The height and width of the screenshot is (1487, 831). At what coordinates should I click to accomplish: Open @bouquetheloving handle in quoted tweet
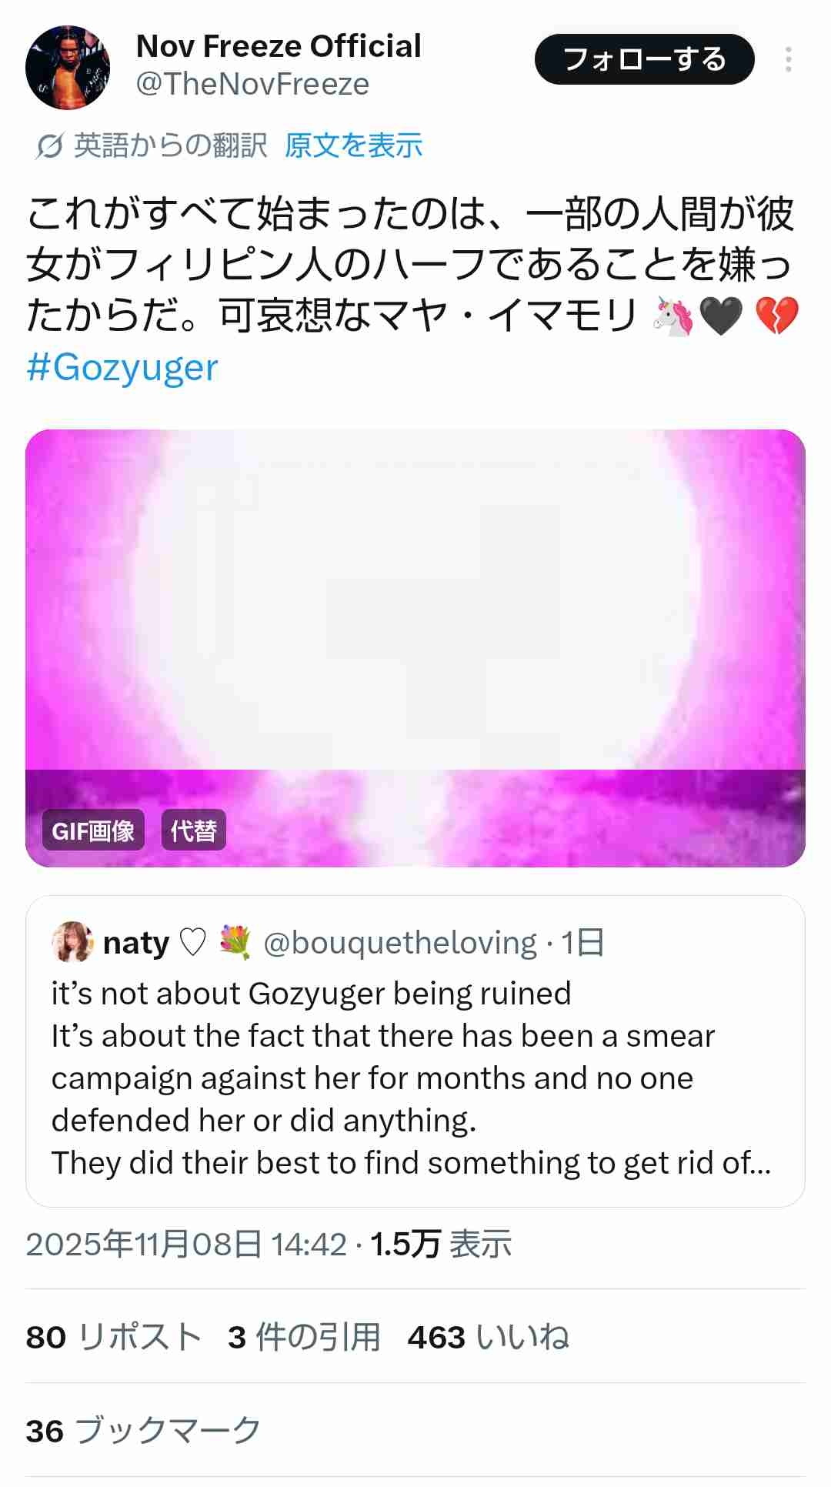click(x=400, y=943)
